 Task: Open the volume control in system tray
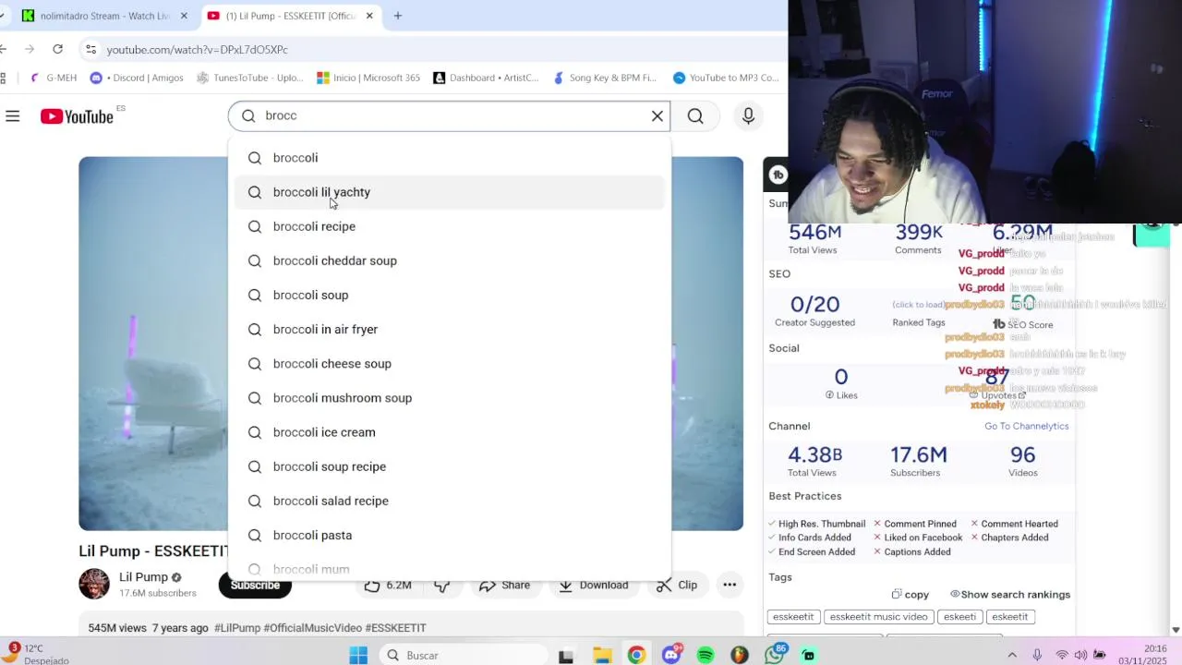(1080, 656)
